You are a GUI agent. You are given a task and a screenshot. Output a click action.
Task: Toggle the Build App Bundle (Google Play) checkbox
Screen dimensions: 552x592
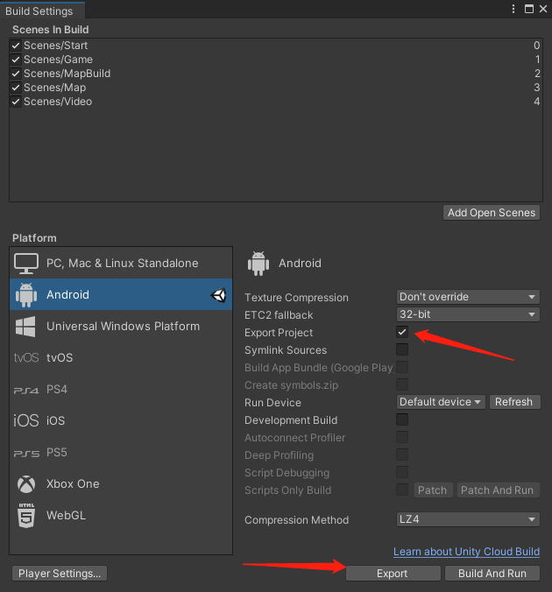pos(402,367)
